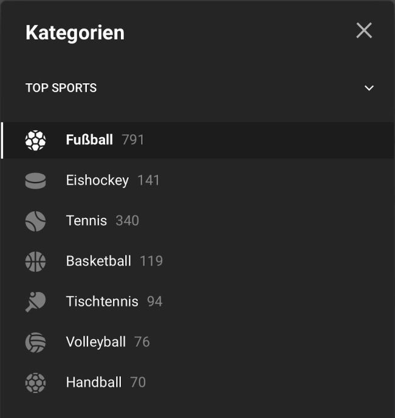Click the TOP SPORTS section header
This screenshot has width=395, height=418.
(x=61, y=88)
